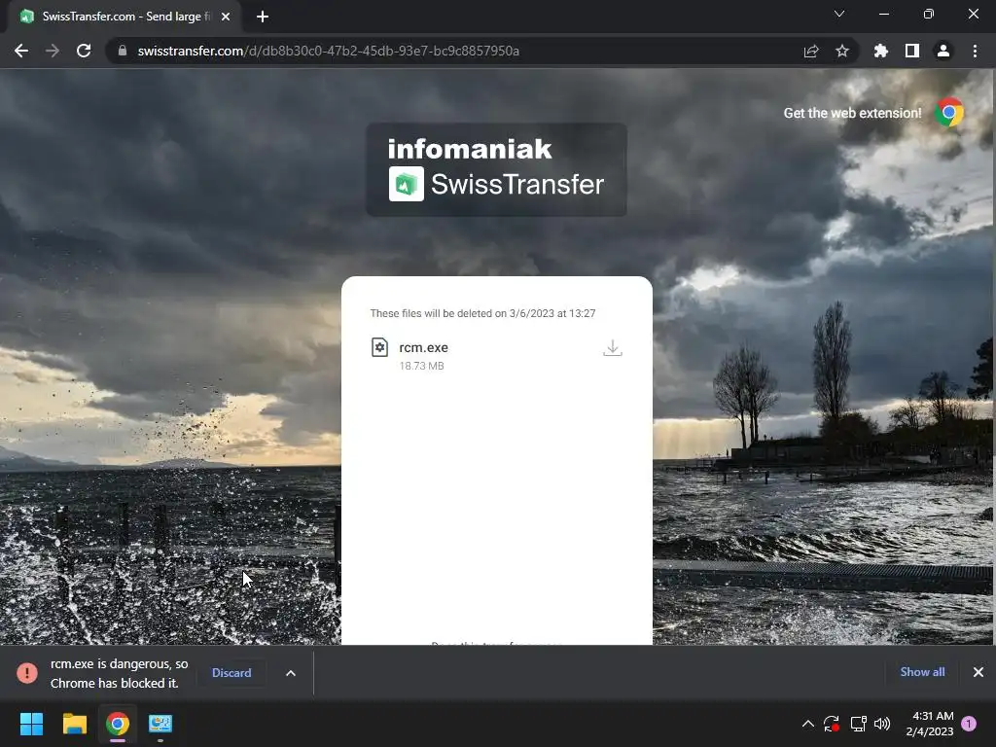The image size is (996, 747).
Task: Open File Explorer from taskbar
Action: coord(74,724)
